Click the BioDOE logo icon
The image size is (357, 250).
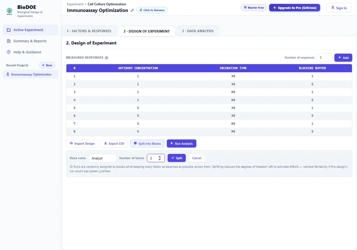[x=10, y=11]
